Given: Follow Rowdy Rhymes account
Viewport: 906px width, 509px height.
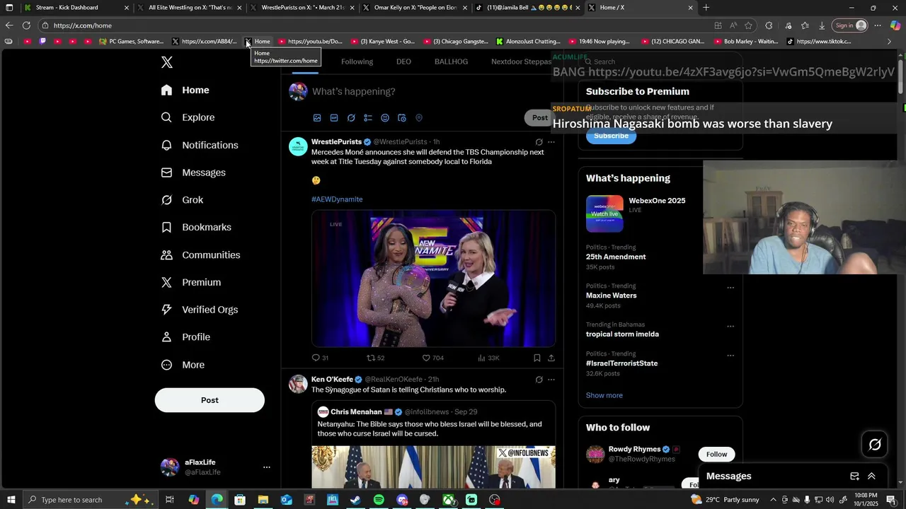Looking at the screenshot, I should [716, 455].
